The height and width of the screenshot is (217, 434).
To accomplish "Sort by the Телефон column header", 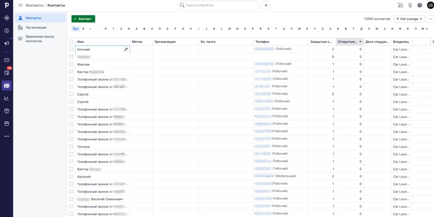I will point(281,42).
